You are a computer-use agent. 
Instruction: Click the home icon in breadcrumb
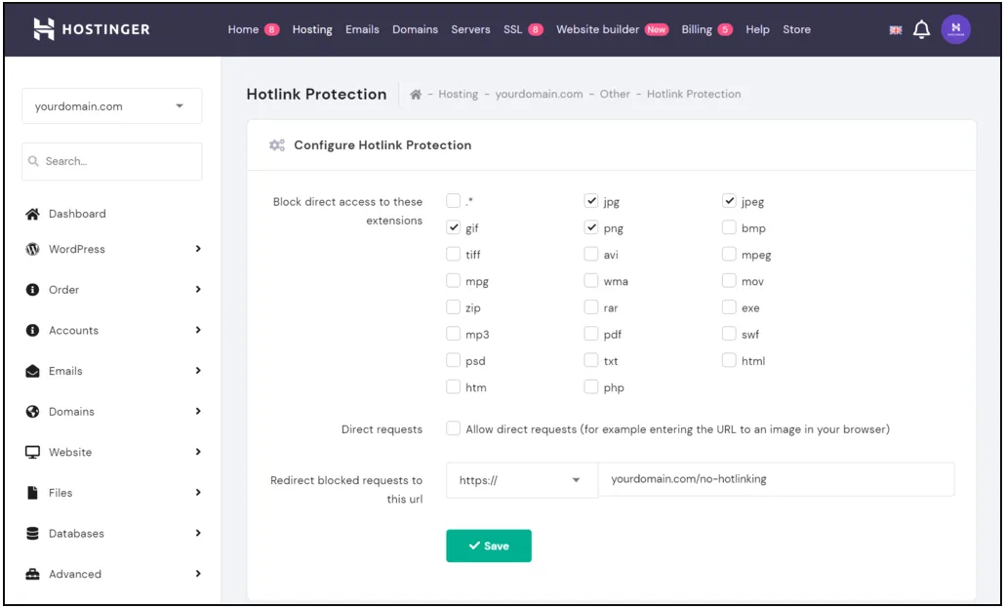[416, 95]
